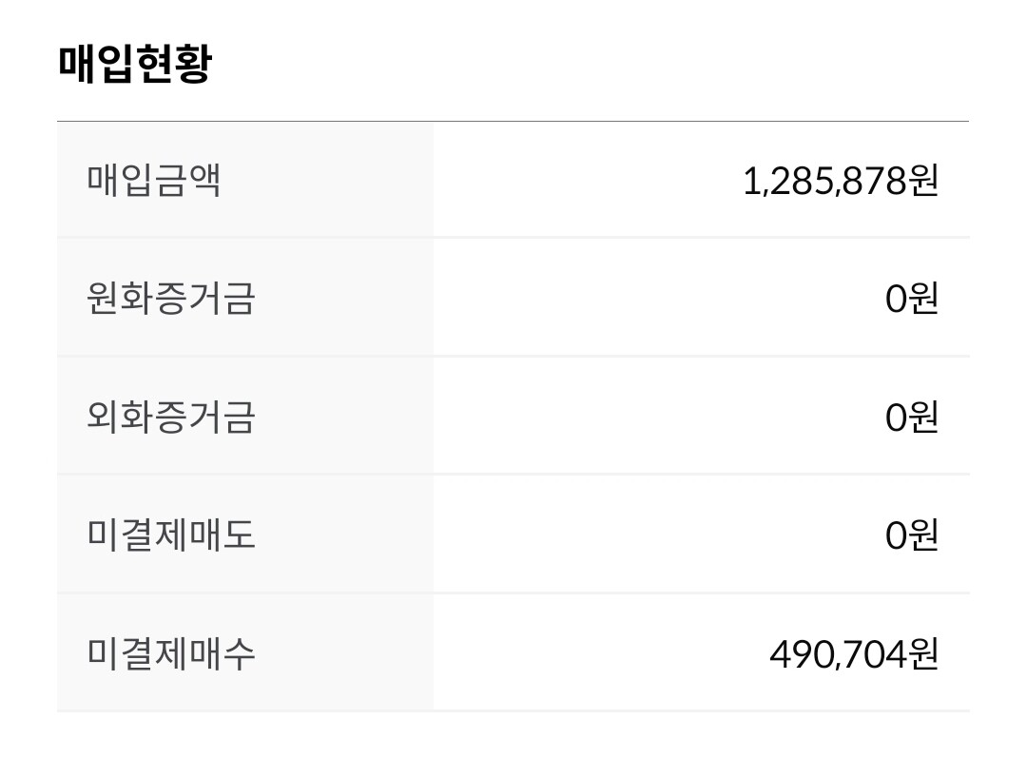The height and width of the screenshot is (758, 1027).
Task: Click the gray cell area right of the 미결제매도 text
Action: 352,534
